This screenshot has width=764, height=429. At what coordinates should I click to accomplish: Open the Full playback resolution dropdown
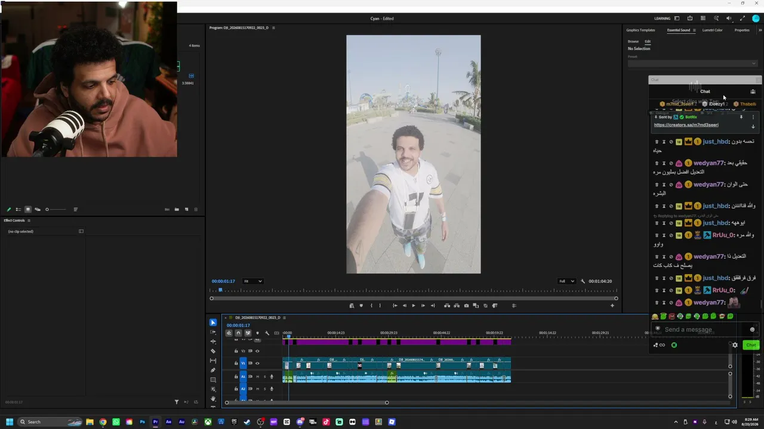pyautogui.click(x=566, y=281)
